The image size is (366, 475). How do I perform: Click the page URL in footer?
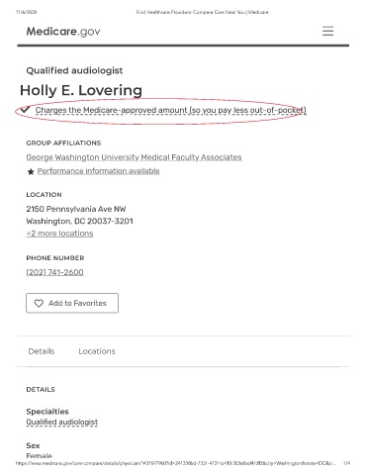coord(176,463)
